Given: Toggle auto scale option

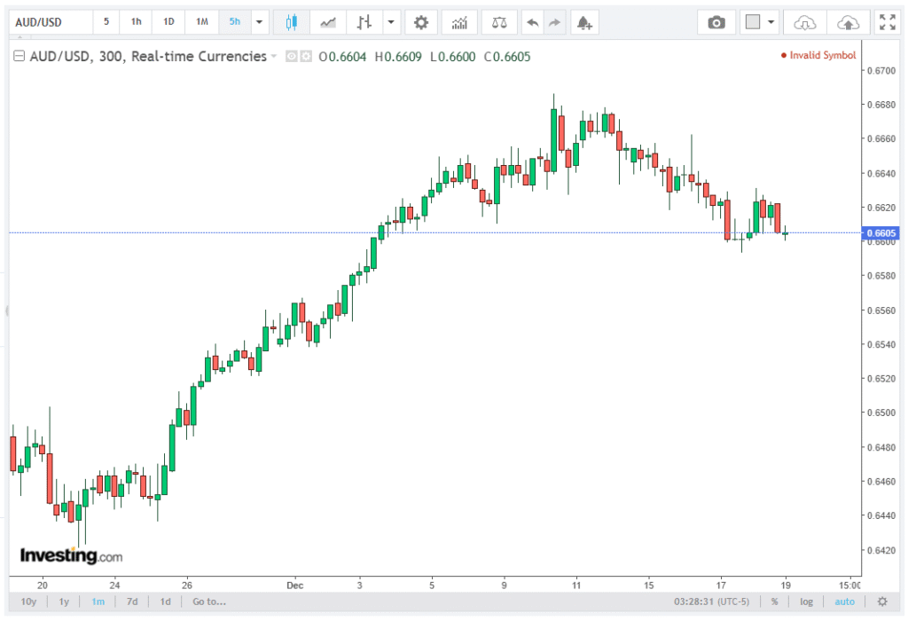Looking at the screenshot, I should [843, 601].
